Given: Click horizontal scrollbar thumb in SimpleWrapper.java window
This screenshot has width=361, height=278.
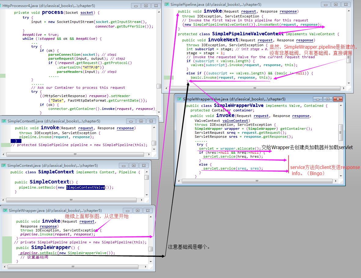Looking at the screenshot, I should tap(73, 267).
